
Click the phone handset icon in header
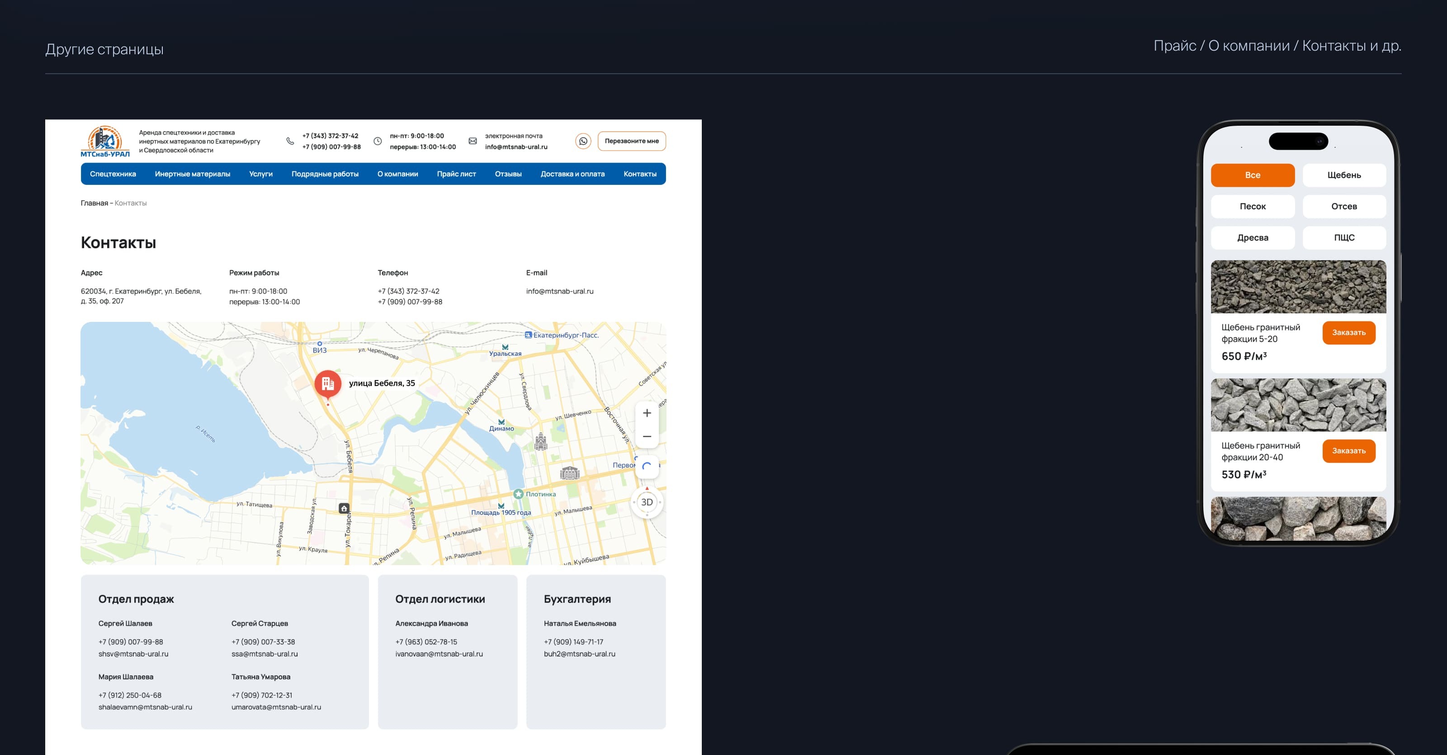coord(290,141)
